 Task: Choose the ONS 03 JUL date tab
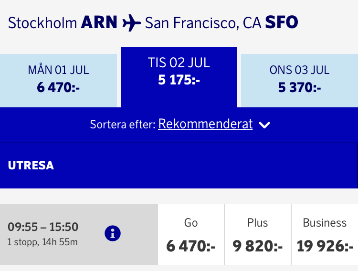299,79
